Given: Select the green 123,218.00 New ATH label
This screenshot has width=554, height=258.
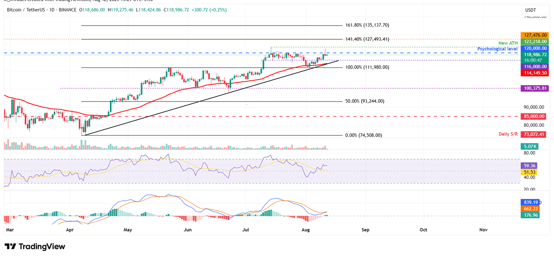Looking at the screenshot, I should point(535,41).
